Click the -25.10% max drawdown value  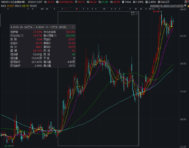click(x=70, y=36)
